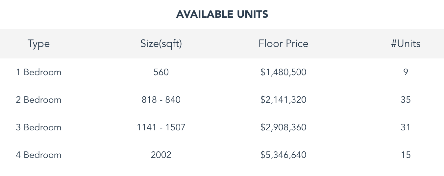Select the $5,346,640 floor price
Viewport: 444px width, 176px height.
[x=284, y=155]
